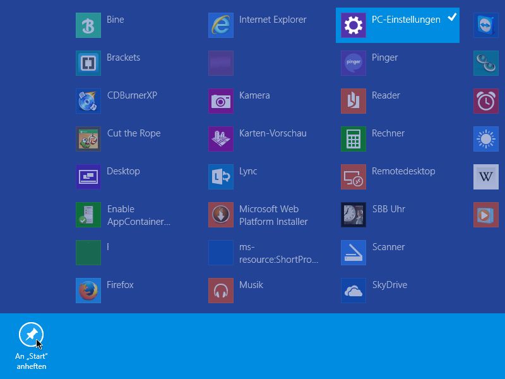Open Internet Explorer icon
The height and width of the screenshot is (379, 505).
click(x=221, y=25)
